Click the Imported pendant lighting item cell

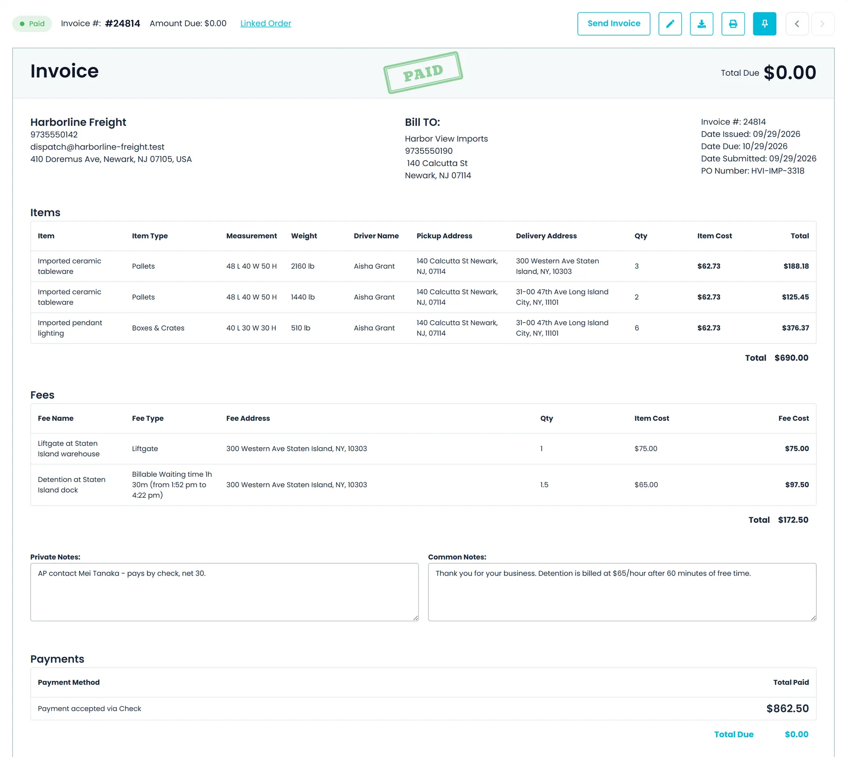click(70, 328)
